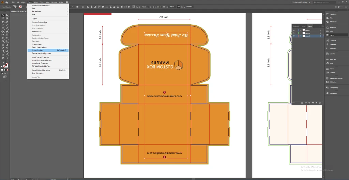349x180 pixels.
Task: Click the website text on box artwork
Action: (x=164, y=96)
